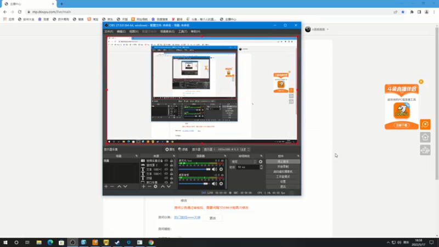Click 开始录制 to start recording

tap(283, 167)
